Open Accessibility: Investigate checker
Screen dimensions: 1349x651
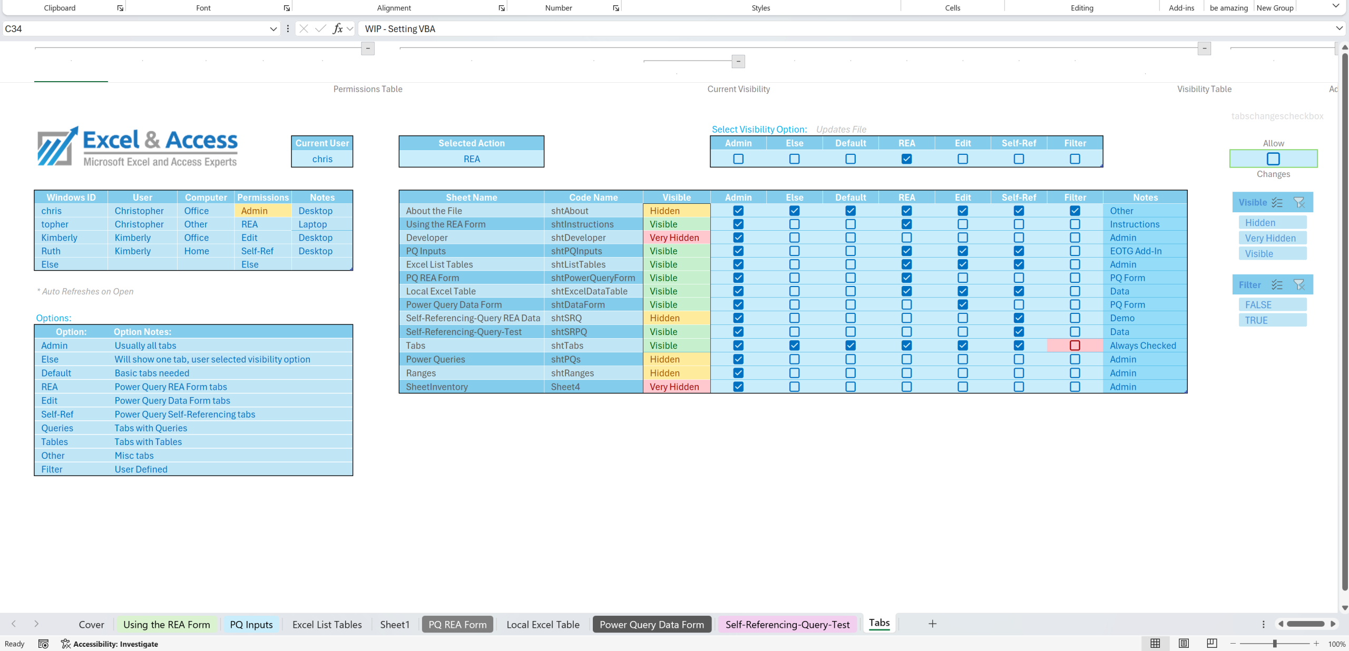point(110,644)
